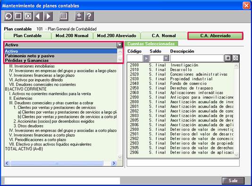The width and height of the screenshot is (252, 186).
Task: Select TOTAL ACTIVO (A+B) row
Action: [x=24, y=149]
